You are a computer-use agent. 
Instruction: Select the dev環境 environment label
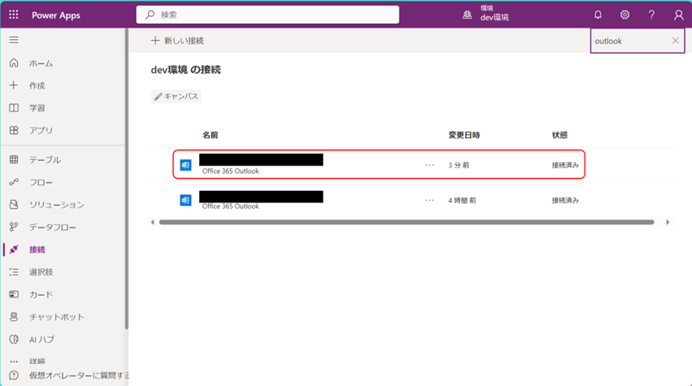494,18
